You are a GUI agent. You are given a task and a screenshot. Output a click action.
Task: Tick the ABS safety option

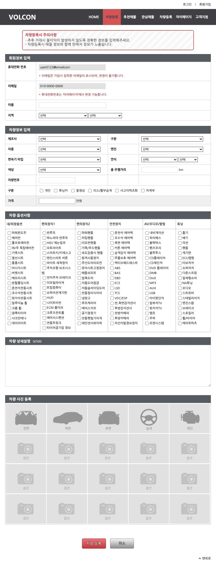coord(112,268)
